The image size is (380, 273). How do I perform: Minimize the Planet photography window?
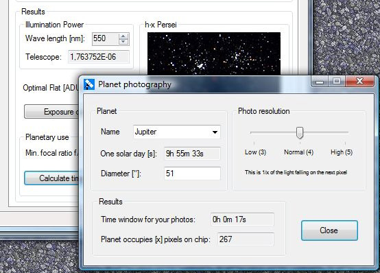pos(320,81)
